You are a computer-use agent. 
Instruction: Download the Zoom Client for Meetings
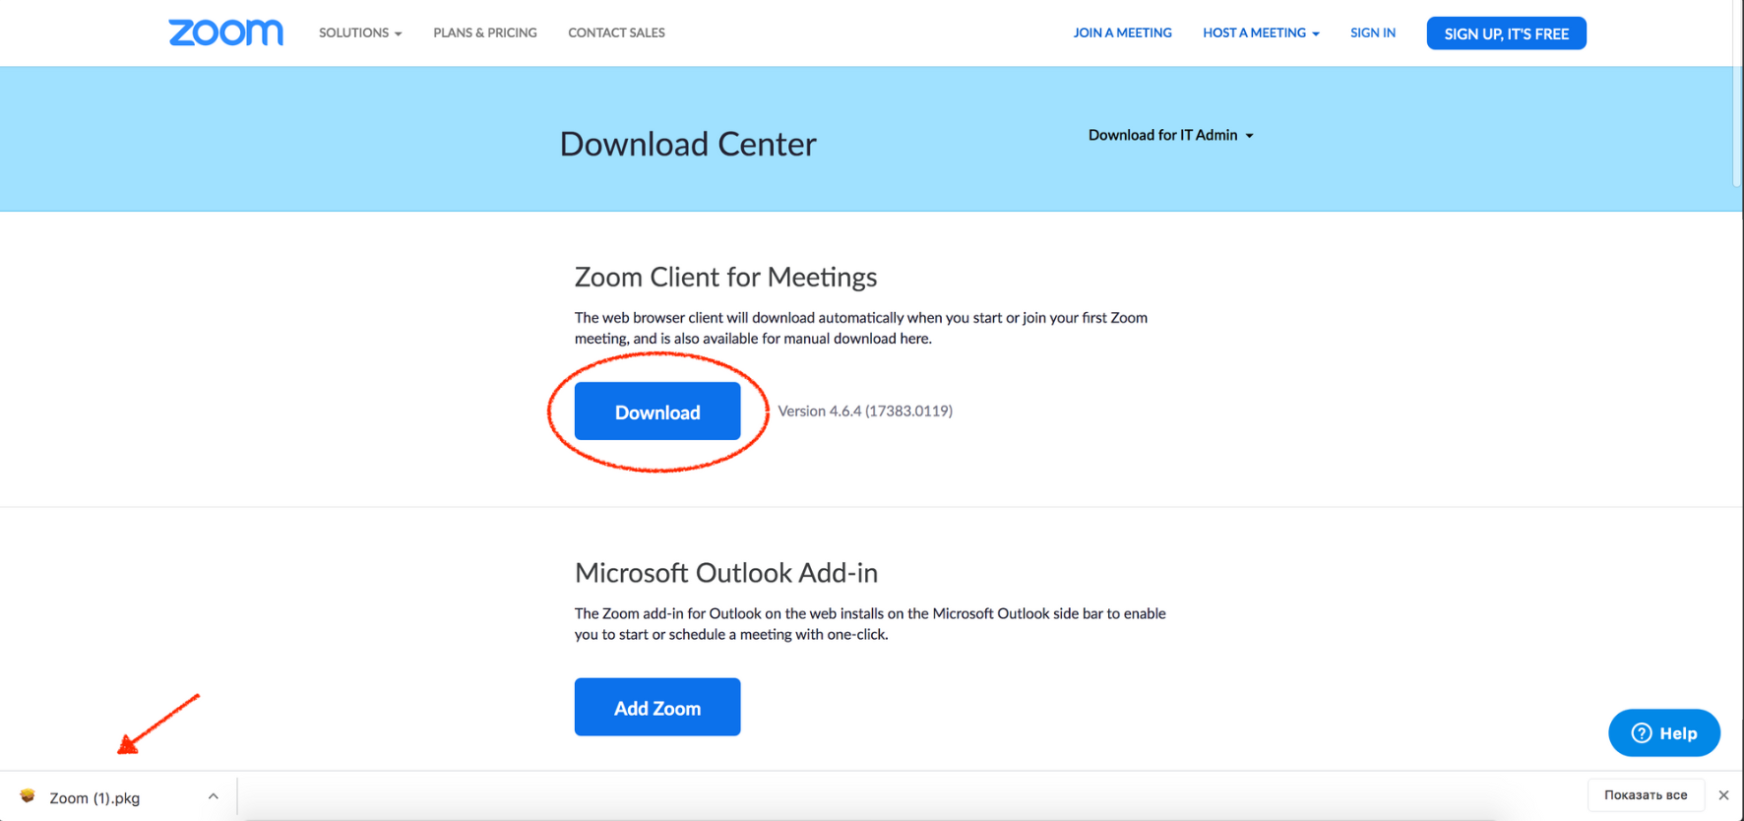(x=657, y=411)
